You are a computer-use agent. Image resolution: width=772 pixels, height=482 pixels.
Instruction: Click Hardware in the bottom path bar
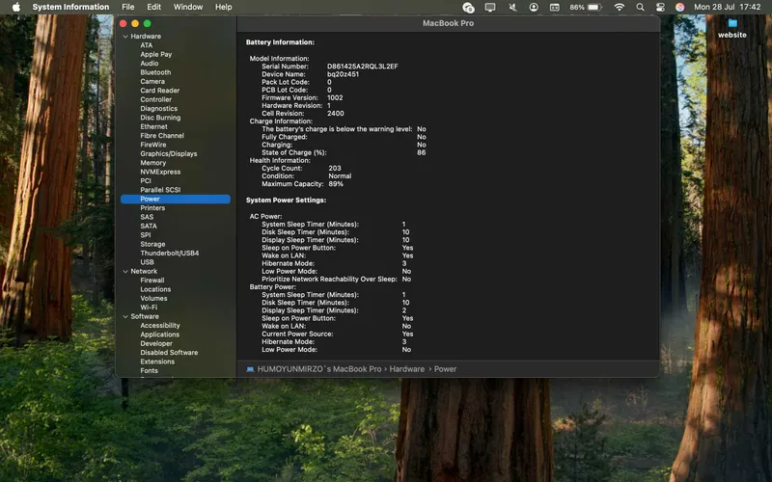[x=406, y=369]
